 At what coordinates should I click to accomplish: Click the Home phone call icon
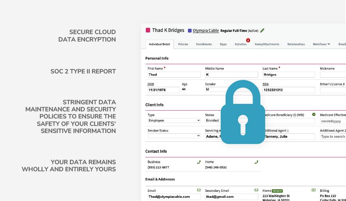256,162
